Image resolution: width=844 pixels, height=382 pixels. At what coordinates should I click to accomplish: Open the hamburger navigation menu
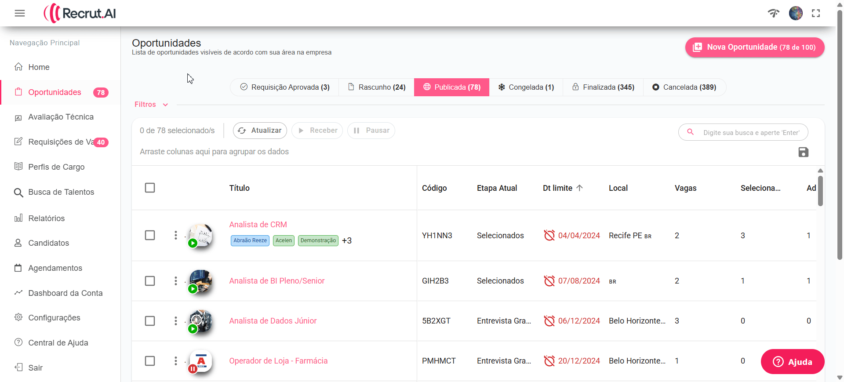coord(20,13)
